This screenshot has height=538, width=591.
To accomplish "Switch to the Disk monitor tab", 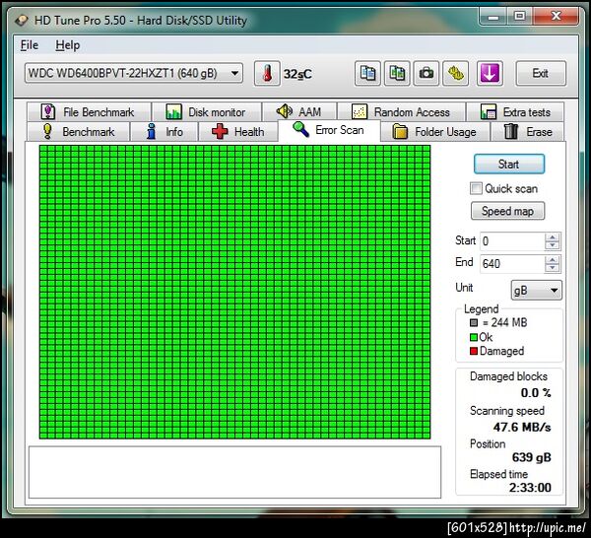I will [207, 112].
